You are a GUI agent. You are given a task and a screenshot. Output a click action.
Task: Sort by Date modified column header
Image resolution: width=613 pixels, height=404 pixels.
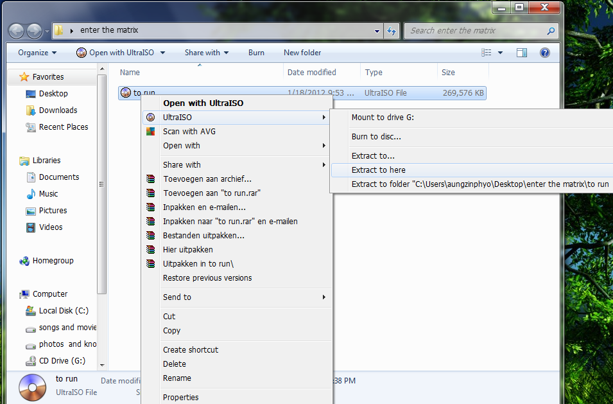[322, 73]
